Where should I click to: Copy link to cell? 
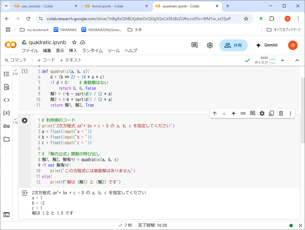tap(243, 113)
